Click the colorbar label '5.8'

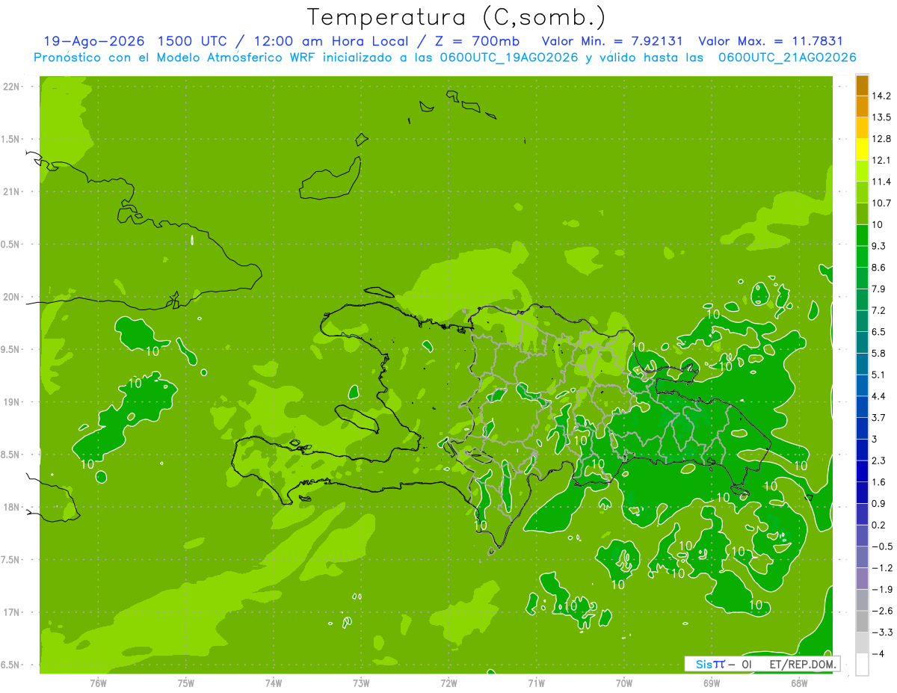point(878,354)
